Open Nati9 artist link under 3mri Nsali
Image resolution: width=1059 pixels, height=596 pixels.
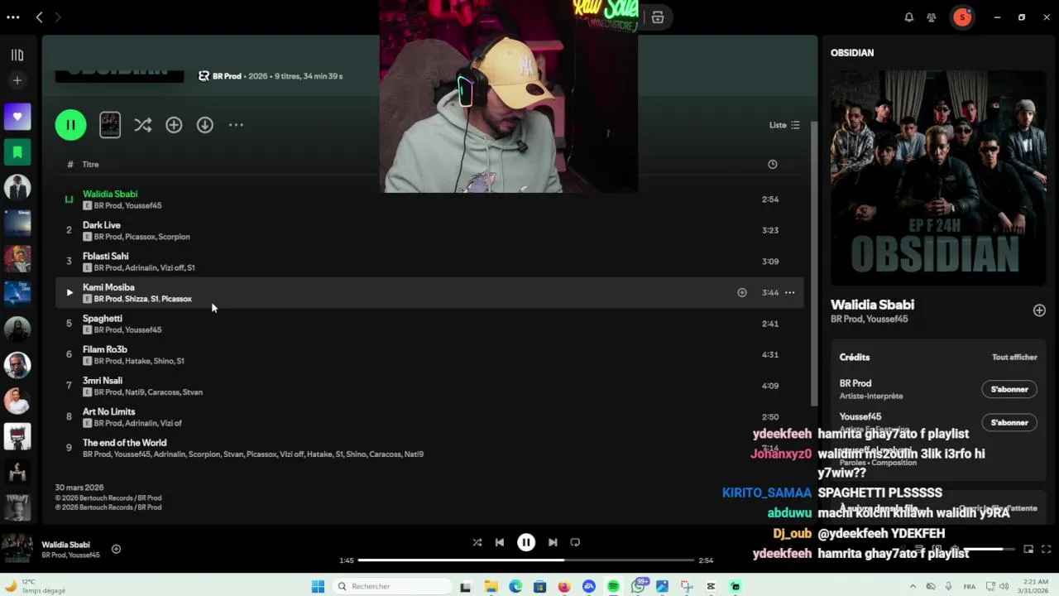click(133, 392)
